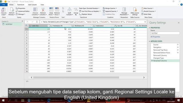Open the Merge Queries dropdown

[x=110, y=8]
